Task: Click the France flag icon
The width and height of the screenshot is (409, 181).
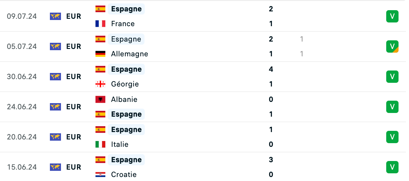Action: (x=100, y=24)
